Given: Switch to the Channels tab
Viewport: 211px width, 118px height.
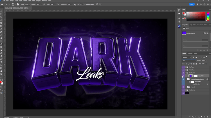Looking at the screenshot, I should click(x=190, y=54).
